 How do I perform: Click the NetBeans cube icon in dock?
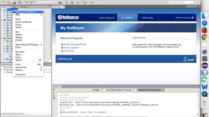point(204,72)
